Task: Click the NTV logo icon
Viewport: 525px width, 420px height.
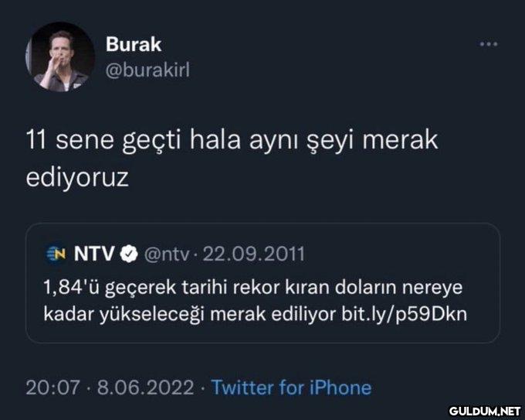Action: (x=56, y=254)
